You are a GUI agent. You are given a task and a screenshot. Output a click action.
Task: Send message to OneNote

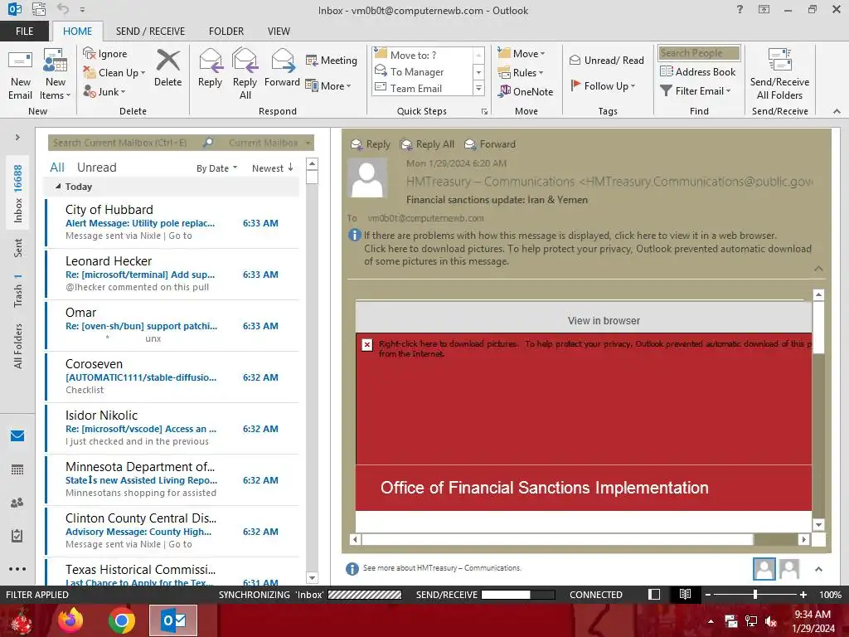click(526, 91)
